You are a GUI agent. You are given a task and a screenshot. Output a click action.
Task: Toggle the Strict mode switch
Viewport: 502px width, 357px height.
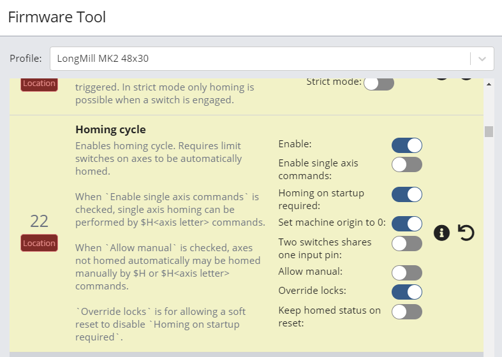(x=379, y=83)
